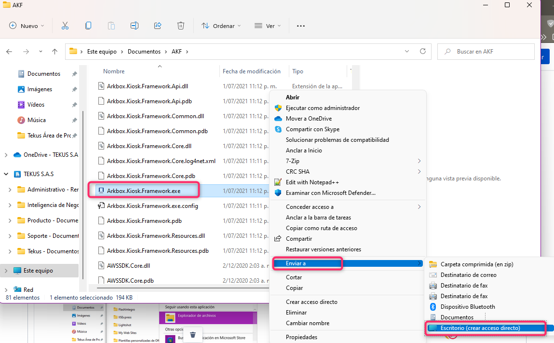Click the Rename icon in toolbar
Image resolution: width=554 pixels, height=343 pixels.
[x=135, y=26]
